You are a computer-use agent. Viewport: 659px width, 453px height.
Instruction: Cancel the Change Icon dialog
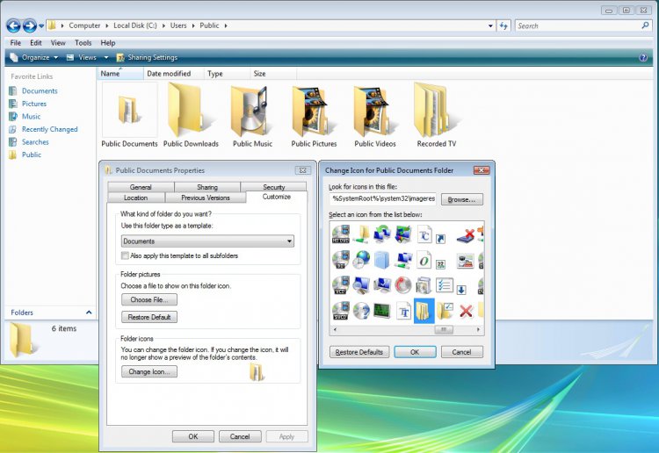point(461,352)
